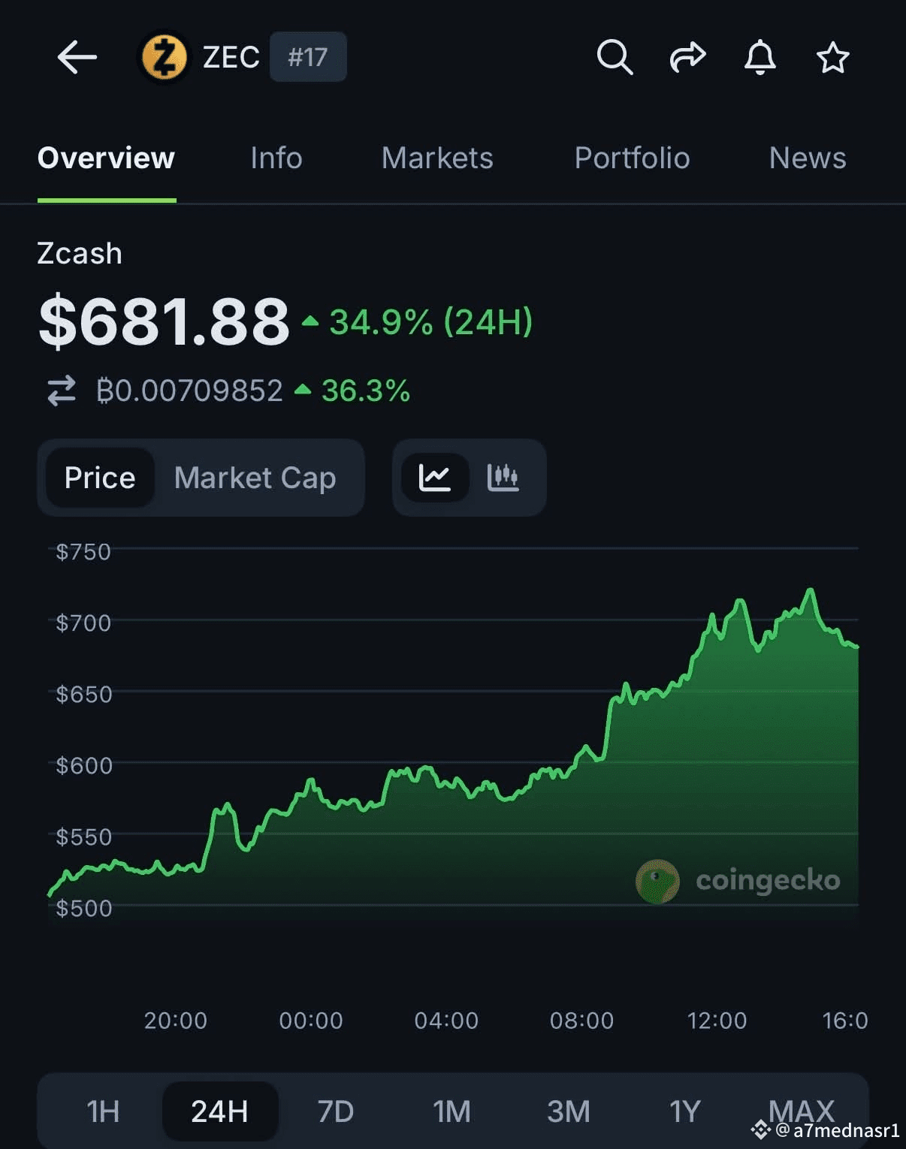Select the Price chart toggle
This screenshot has width=906, height=1149.
100,478
